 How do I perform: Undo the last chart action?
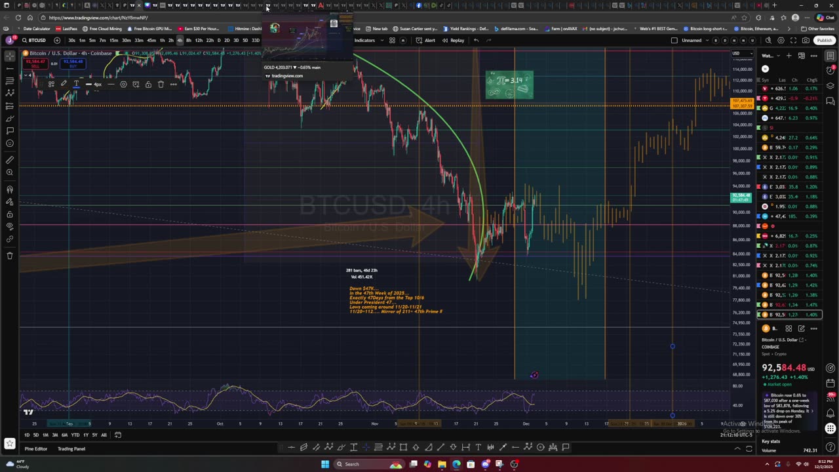point(476,41)
